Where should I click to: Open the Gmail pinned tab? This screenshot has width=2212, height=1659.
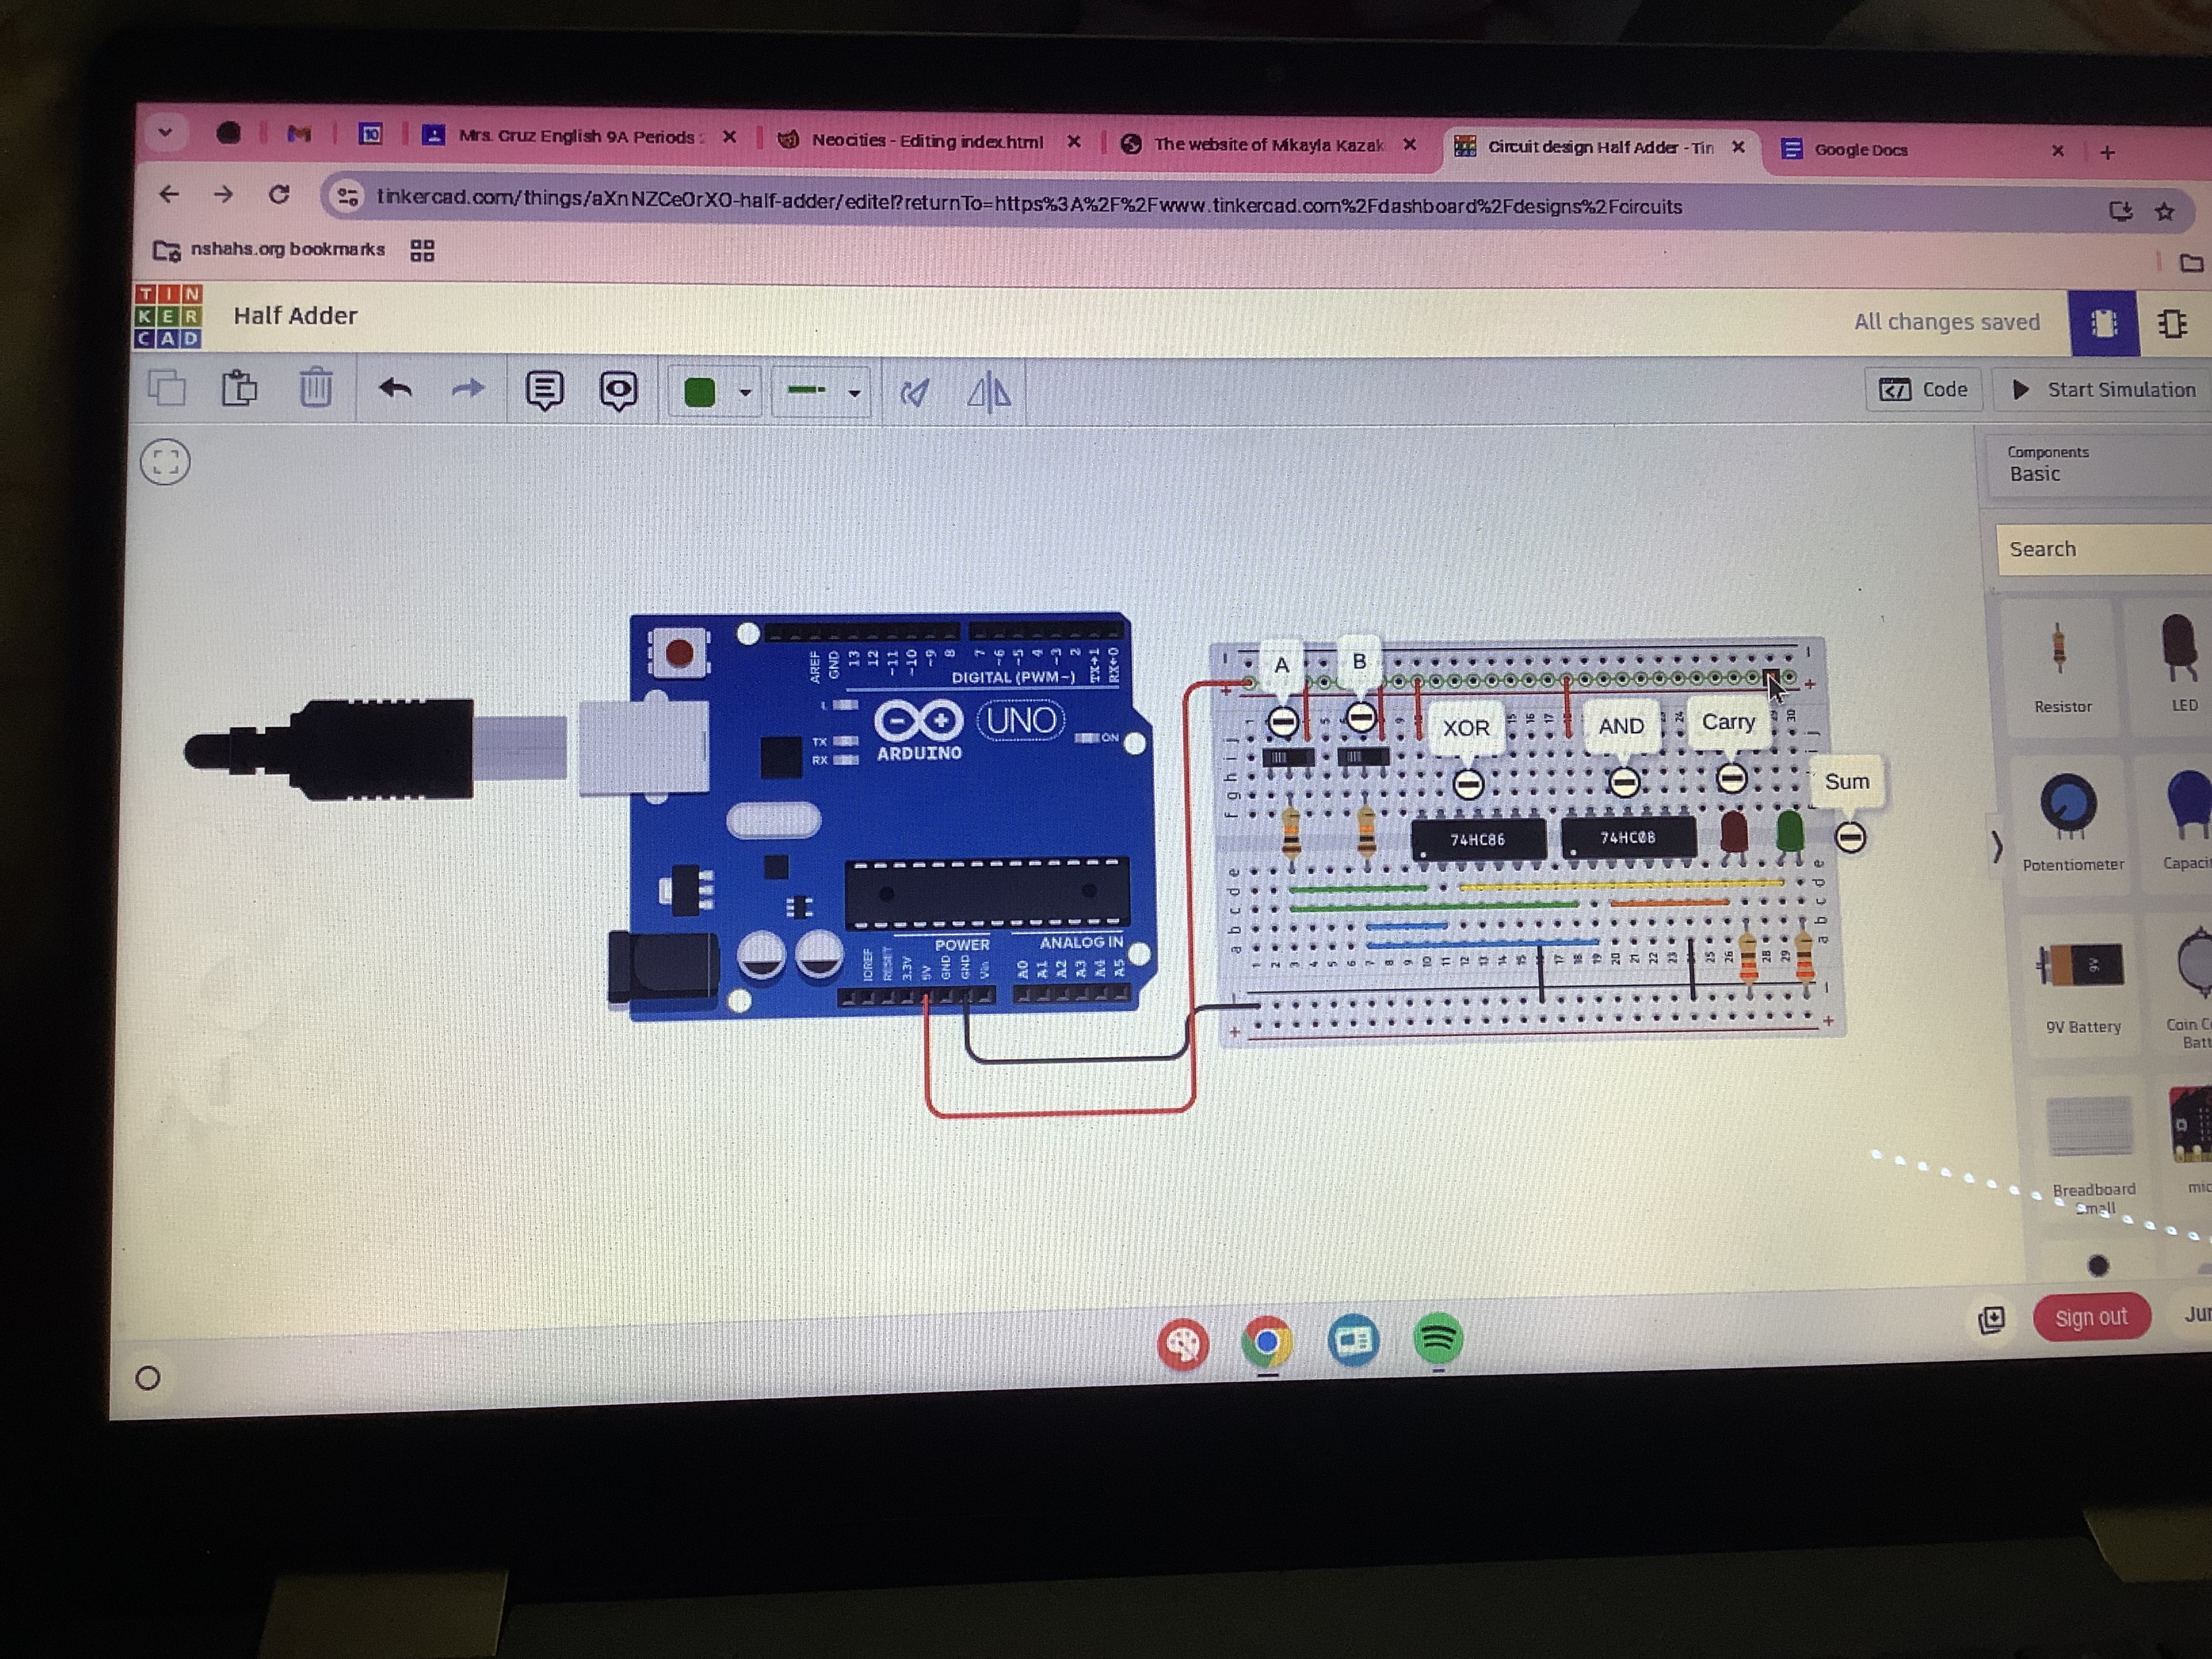299,133
